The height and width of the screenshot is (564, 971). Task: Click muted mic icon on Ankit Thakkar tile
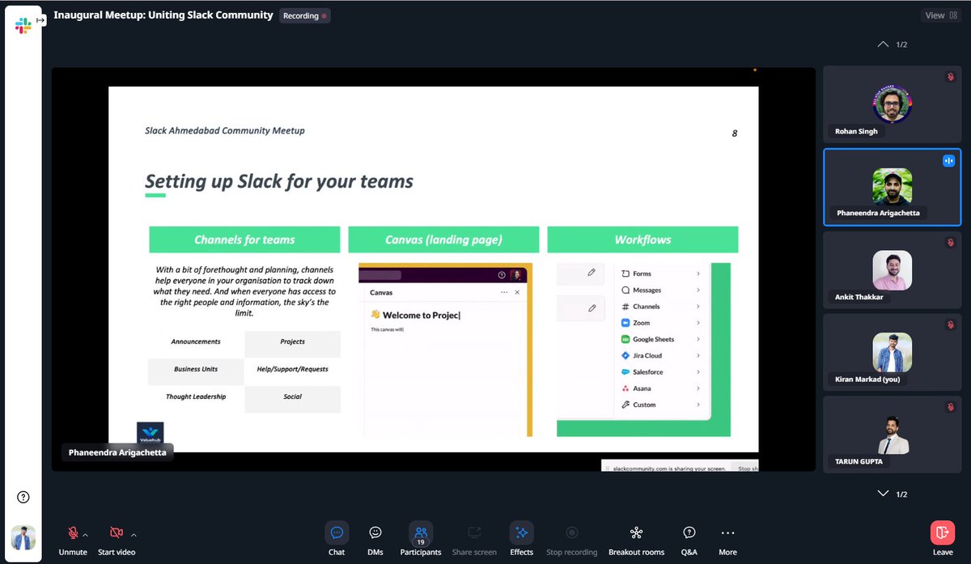click(951, 242)
